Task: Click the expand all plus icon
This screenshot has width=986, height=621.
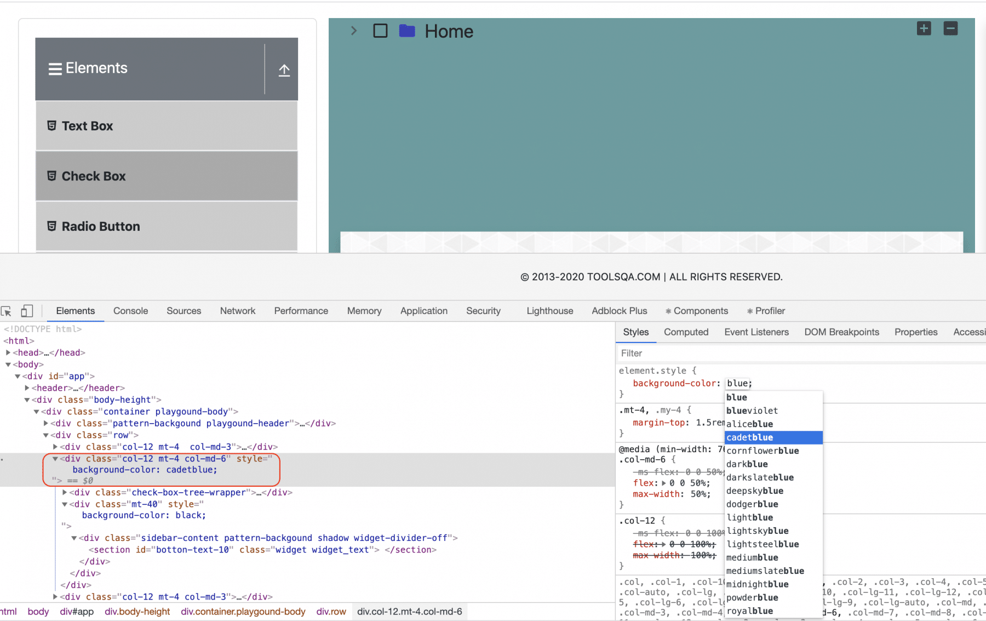Action: click(x=924, y=29)
